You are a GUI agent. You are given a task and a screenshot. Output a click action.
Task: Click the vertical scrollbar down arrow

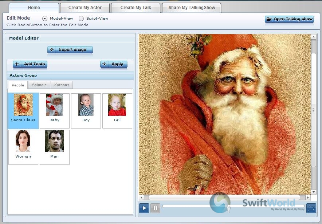(313, 192)
